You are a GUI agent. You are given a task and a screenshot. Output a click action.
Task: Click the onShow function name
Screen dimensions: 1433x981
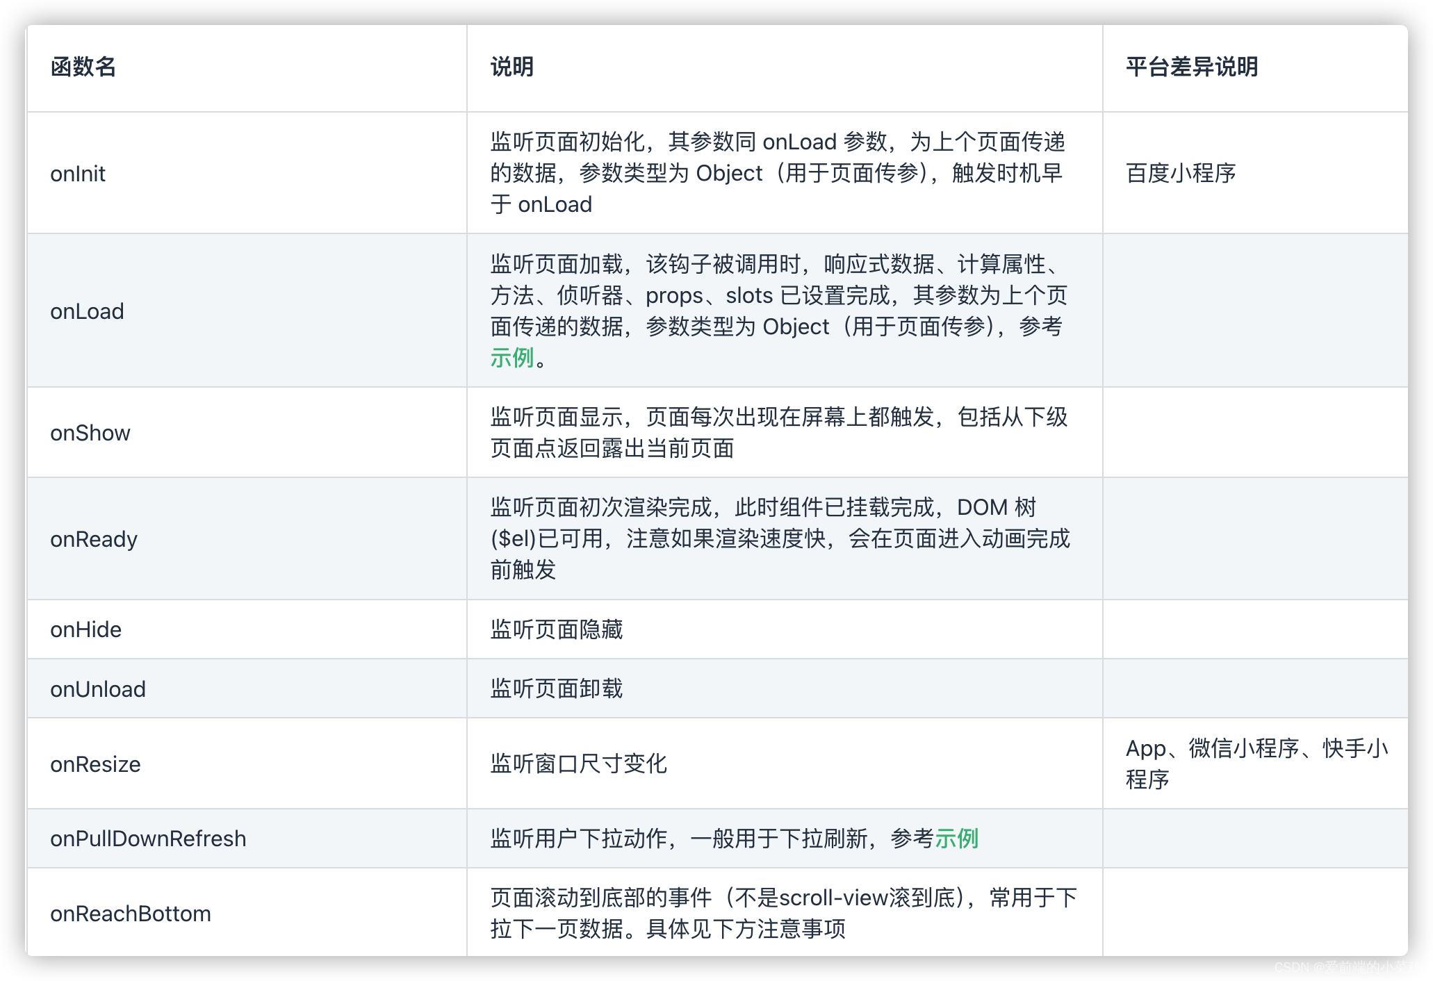(90, 433)
